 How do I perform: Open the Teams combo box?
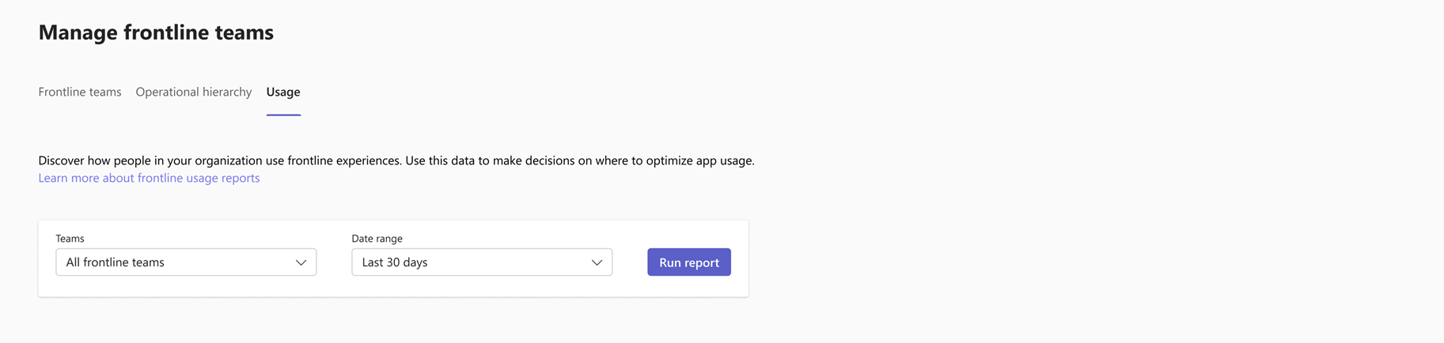pos(186,262)
